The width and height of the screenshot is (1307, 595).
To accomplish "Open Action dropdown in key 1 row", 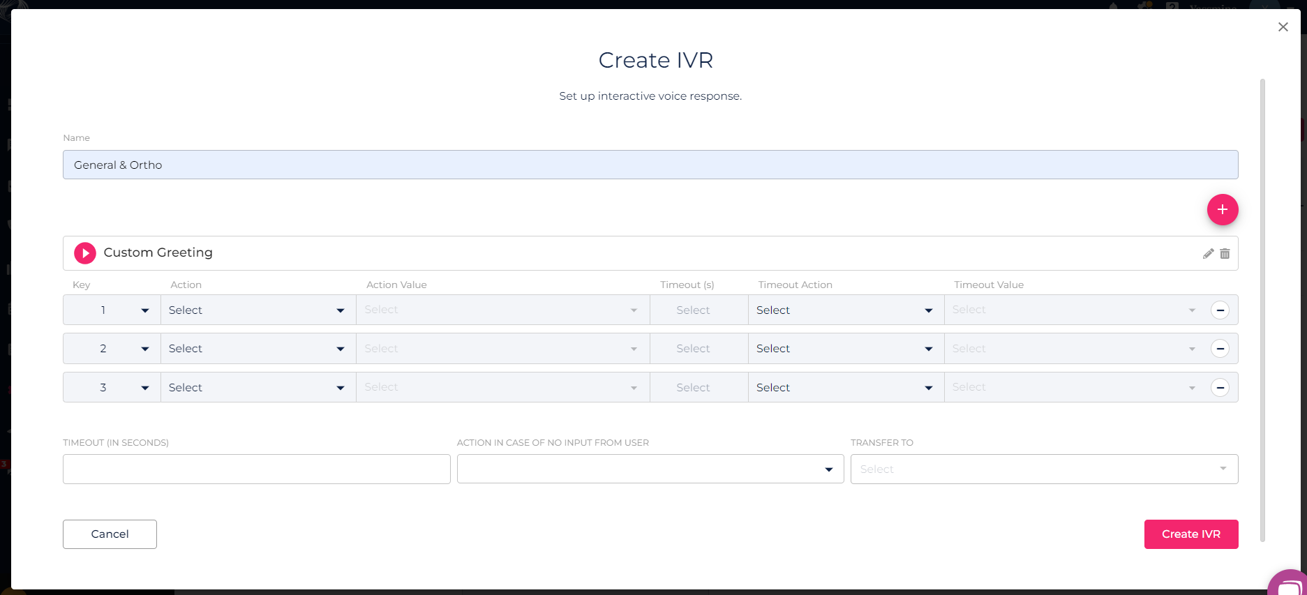I will pyautogui.click(x=258, y=310).
